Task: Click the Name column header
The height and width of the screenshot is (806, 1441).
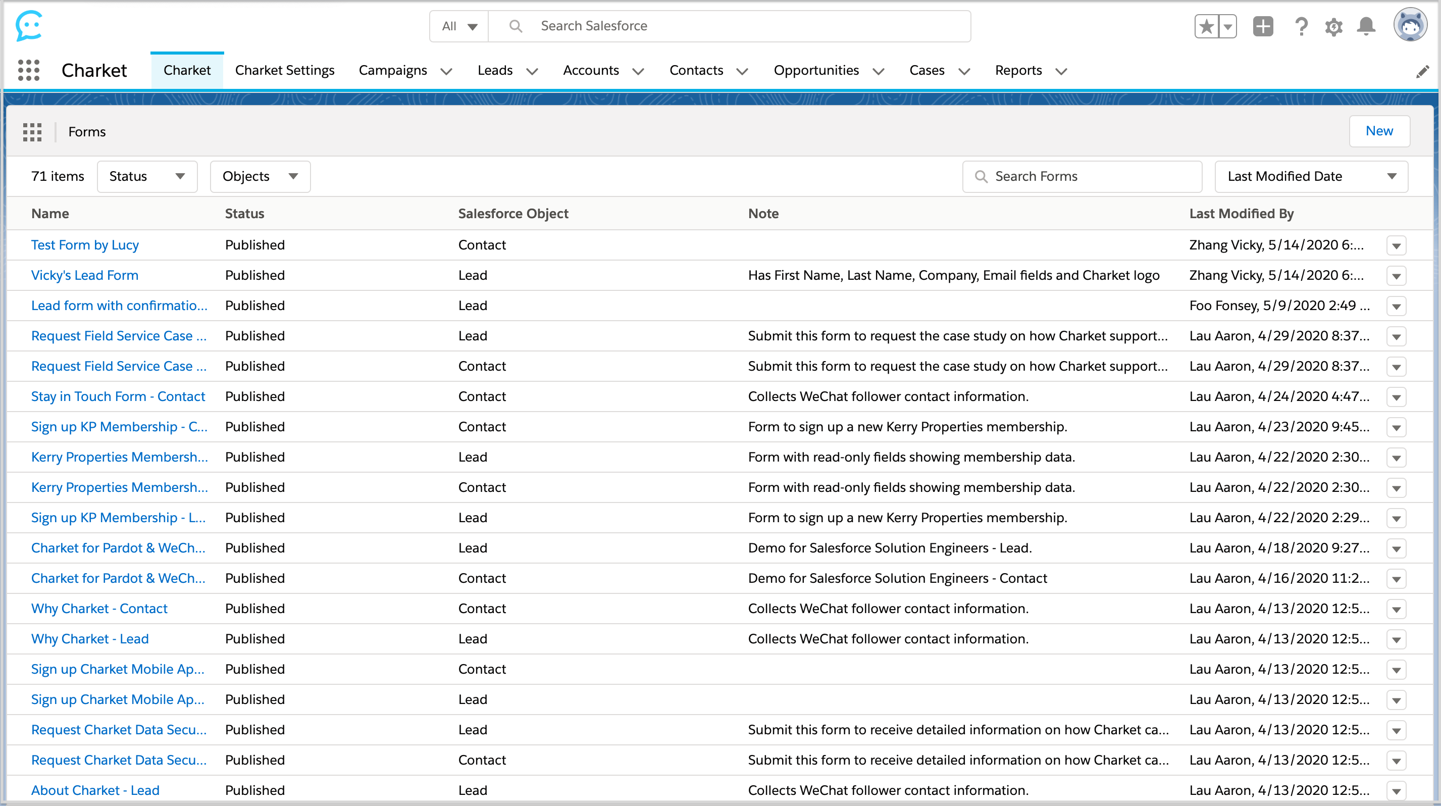Action: point(50,214)
